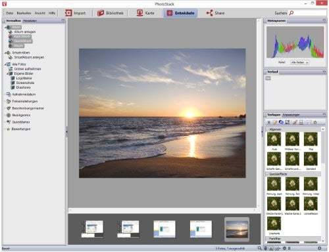329x252 pixels.
Task: Click the magnifier icon in status bar
Action: click(260, 248)
